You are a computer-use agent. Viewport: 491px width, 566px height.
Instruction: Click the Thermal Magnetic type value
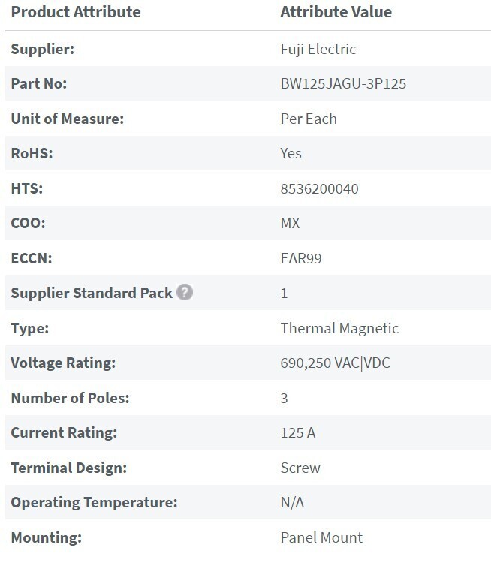click(x=339, y=328)
